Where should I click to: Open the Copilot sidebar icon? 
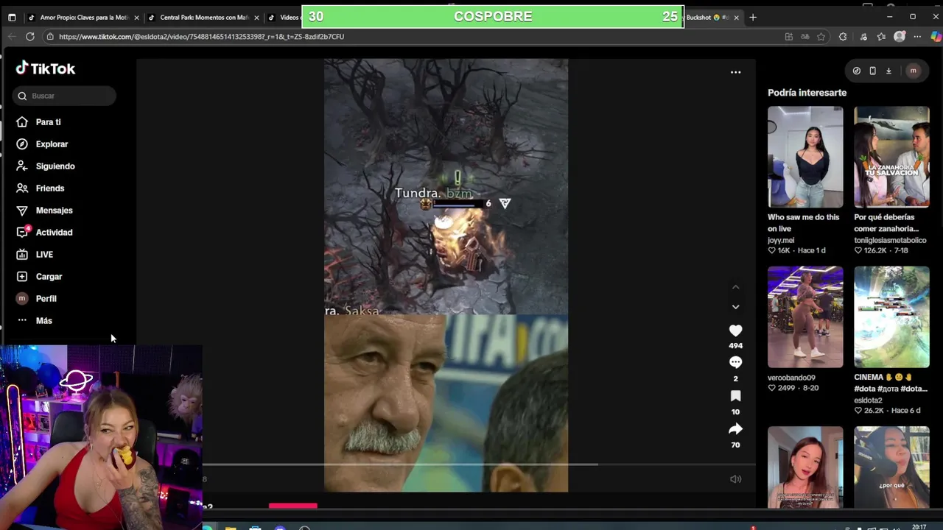936,36
